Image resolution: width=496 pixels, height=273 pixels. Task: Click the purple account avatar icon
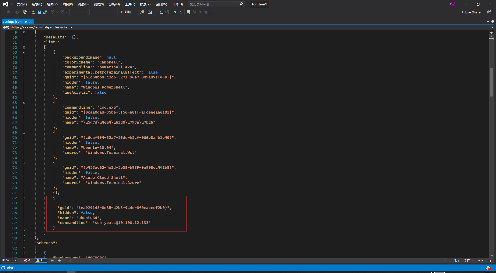453,4
